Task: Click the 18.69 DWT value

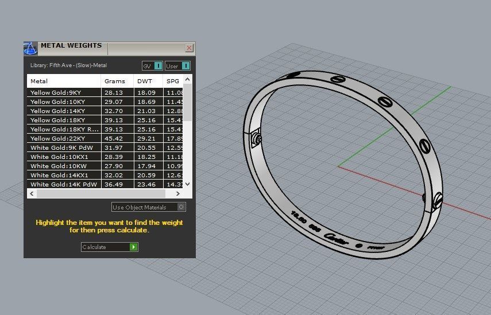Action: 146,102
